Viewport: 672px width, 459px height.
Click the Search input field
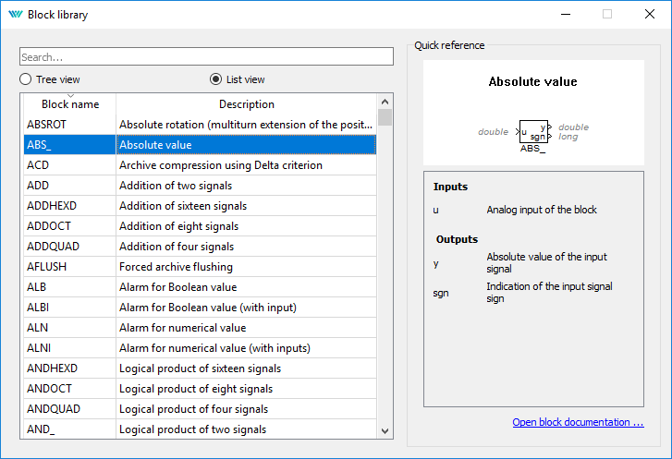207,57
